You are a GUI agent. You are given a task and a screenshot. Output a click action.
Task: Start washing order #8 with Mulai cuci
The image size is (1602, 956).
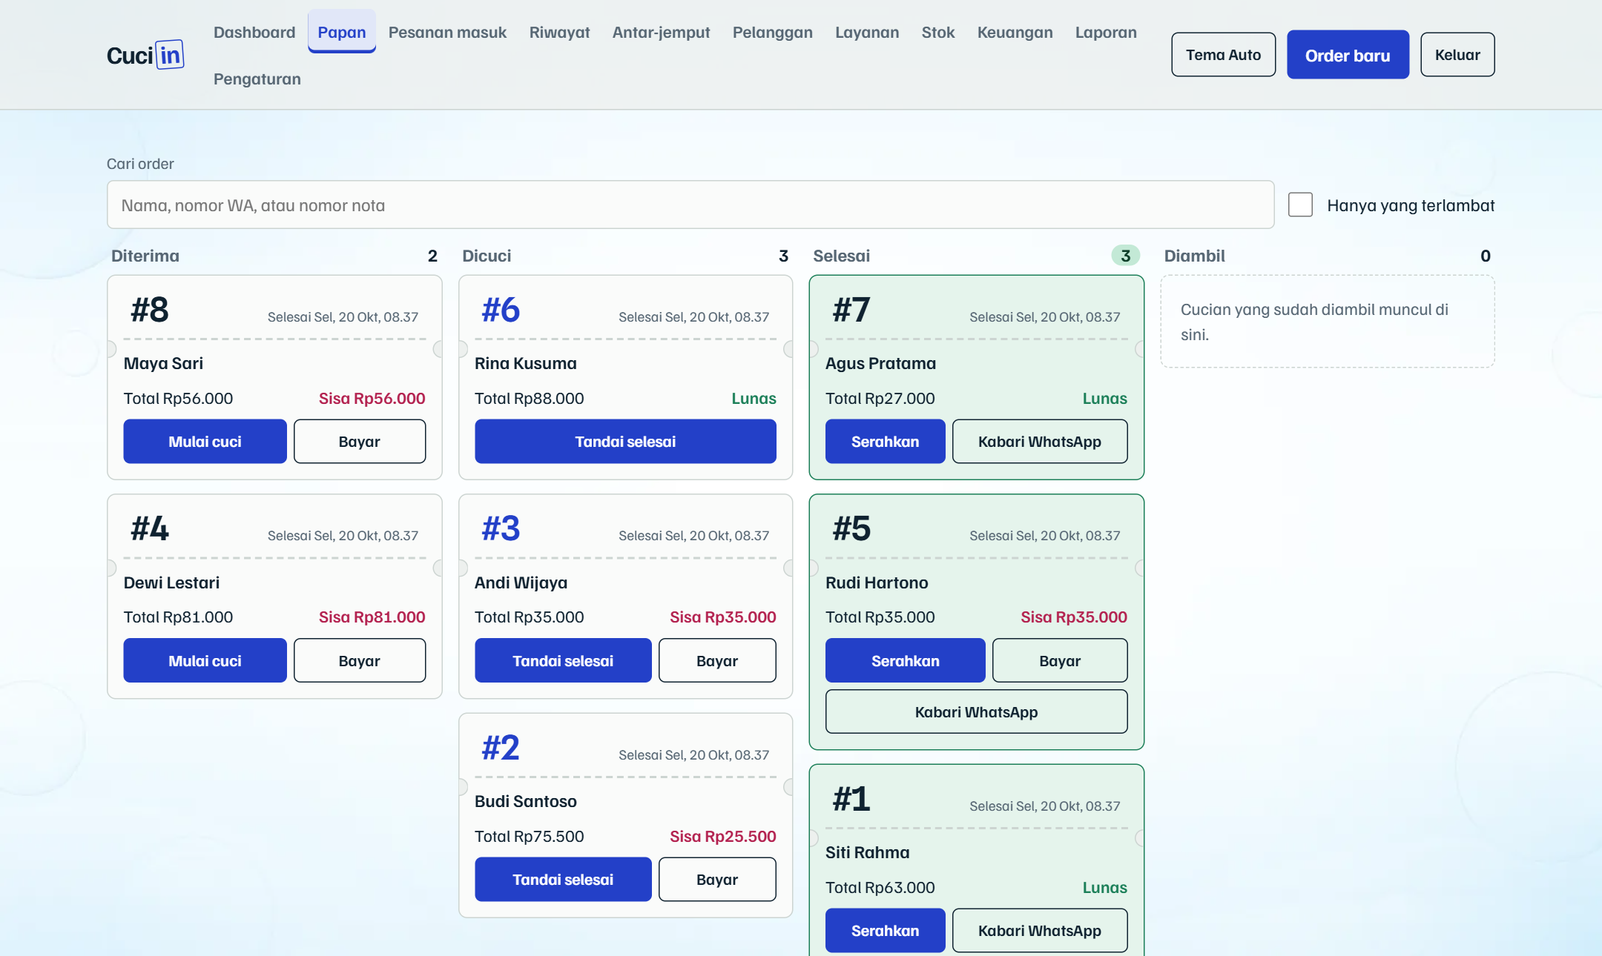click(x=205, y=442)
